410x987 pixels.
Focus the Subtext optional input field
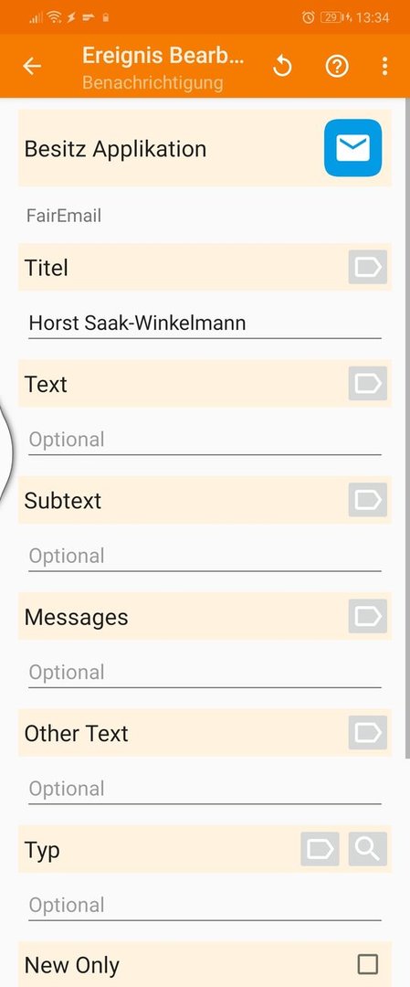205,556
